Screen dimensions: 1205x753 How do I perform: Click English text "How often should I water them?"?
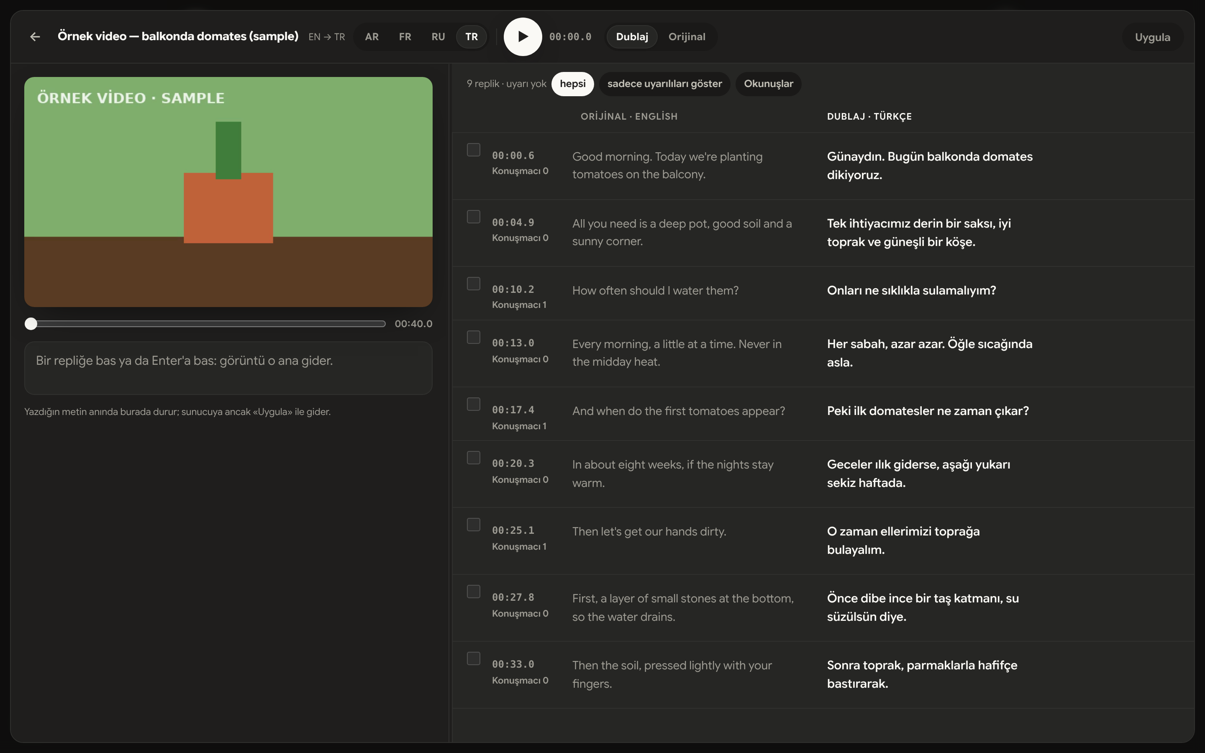click(x=655, y=290)
